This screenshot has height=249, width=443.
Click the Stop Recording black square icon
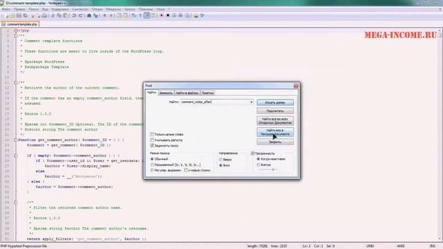(x=168, y=16)
